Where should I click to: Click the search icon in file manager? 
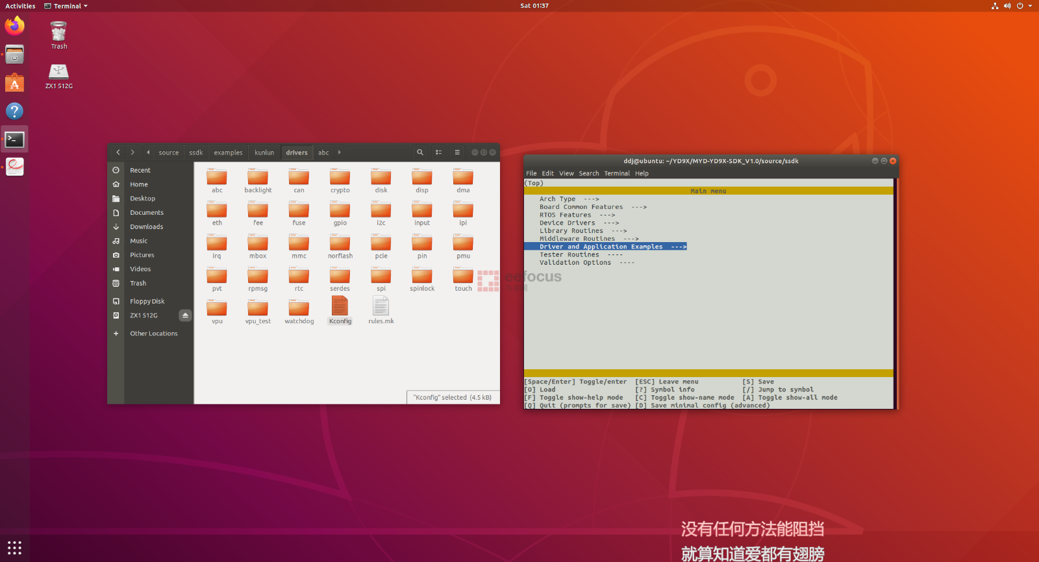pos(420,153)
